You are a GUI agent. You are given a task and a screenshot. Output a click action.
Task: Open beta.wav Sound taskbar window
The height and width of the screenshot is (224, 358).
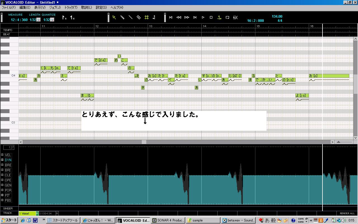(238, 220)
